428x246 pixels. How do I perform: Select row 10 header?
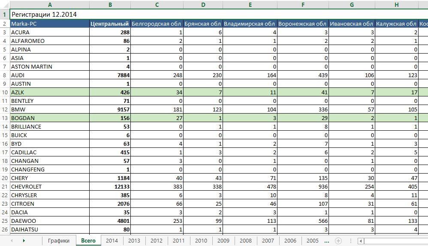pos(5,92)
